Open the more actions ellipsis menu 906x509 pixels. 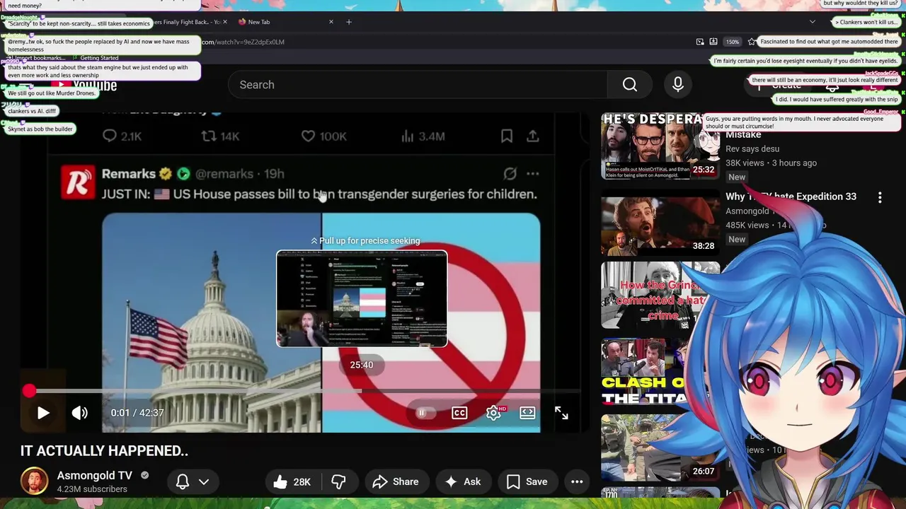coord(577,481)
